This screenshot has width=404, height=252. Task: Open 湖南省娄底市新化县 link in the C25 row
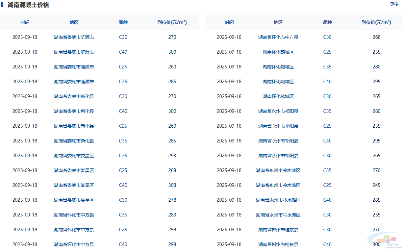pos(74,126)
